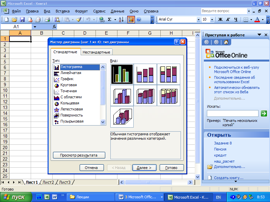Screen dimensions: 270x202
Task: Click the Insert Function fx icon
Action: pos(54,27)
